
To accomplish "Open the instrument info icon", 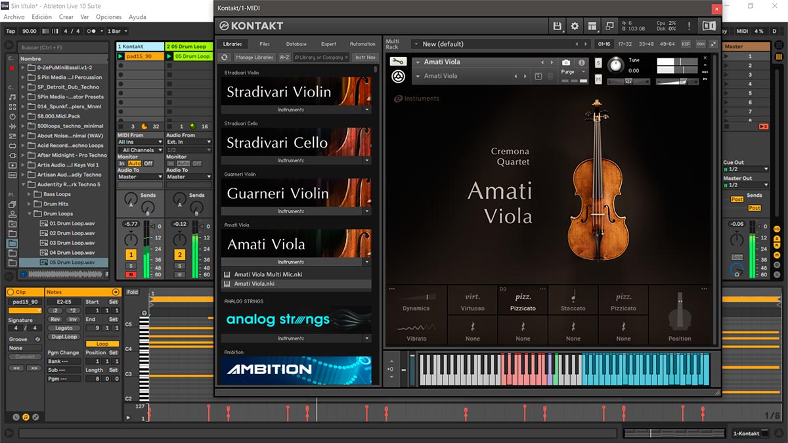I will pyautogui.click(x=581, y=62).
